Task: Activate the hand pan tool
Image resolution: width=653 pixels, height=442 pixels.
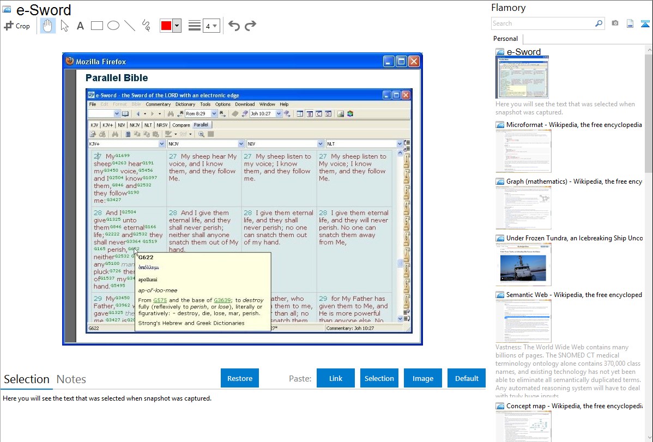Action: pos(48,26)
